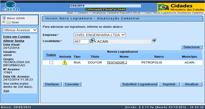Viewport: 205px width, 109px height.
Task: Click the Data Atual 24/12/2014 text
Action: 11,48
